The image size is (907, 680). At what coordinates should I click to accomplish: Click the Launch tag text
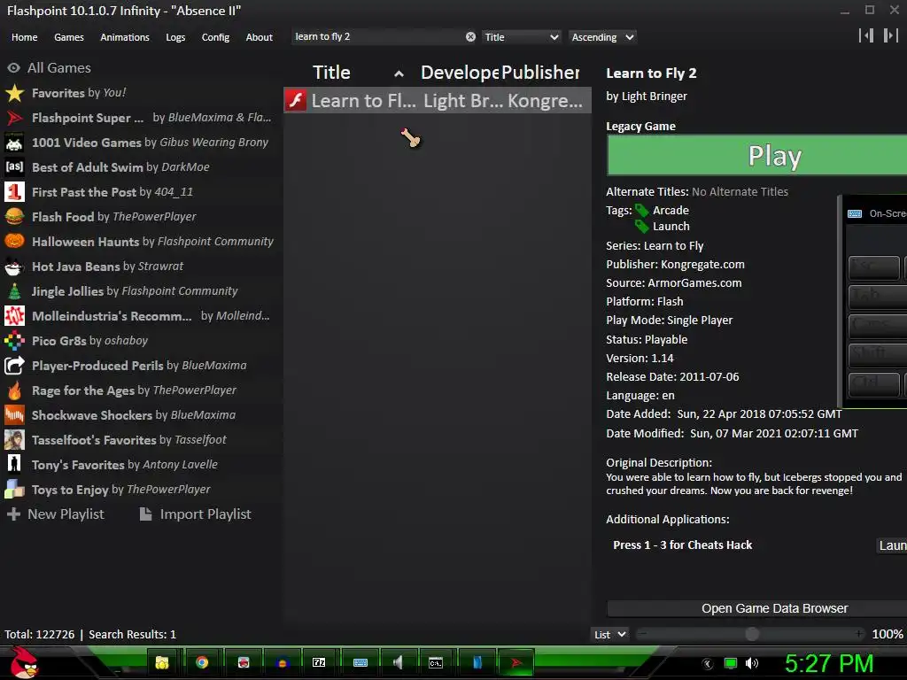[x=671, y=226]
